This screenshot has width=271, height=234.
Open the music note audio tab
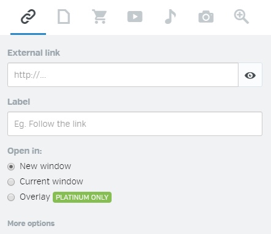[x=170, y=17]
